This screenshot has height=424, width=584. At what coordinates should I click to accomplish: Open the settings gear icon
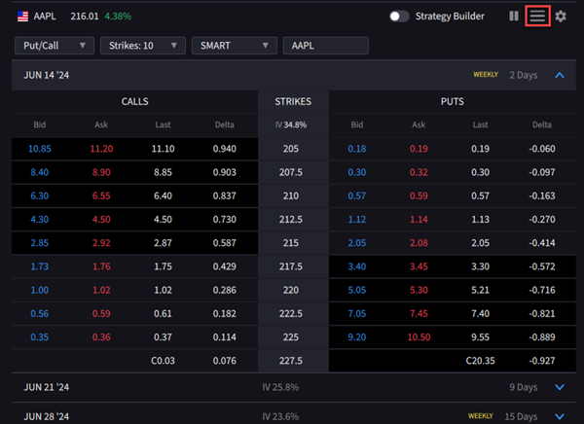point(561,16)
